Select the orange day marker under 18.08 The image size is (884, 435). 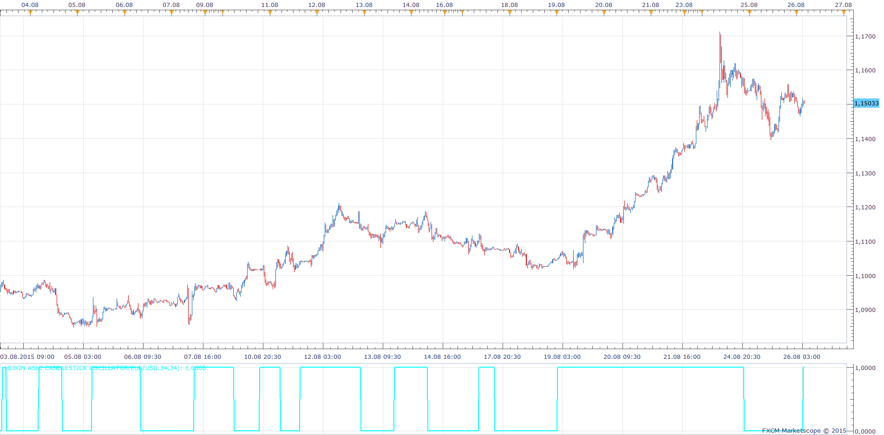(x=510, y=13)
